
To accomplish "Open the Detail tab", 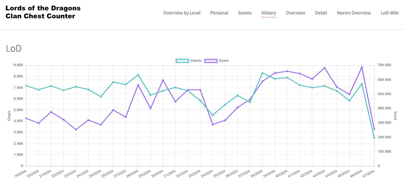I will tap(321, 13).
